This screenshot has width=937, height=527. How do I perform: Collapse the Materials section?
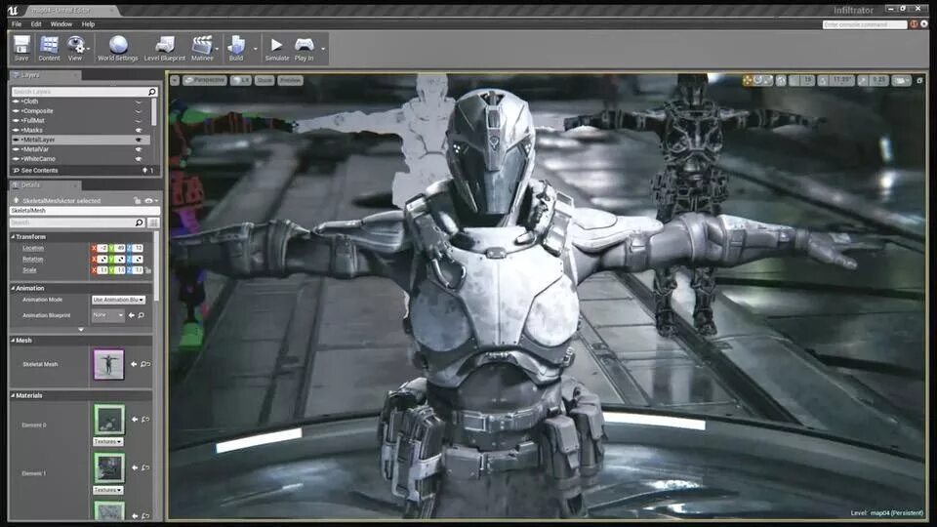click(x=13, y=395)
